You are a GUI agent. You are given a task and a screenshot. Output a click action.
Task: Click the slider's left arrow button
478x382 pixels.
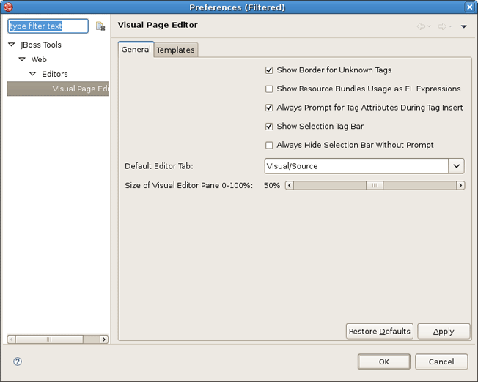[290, 186]
